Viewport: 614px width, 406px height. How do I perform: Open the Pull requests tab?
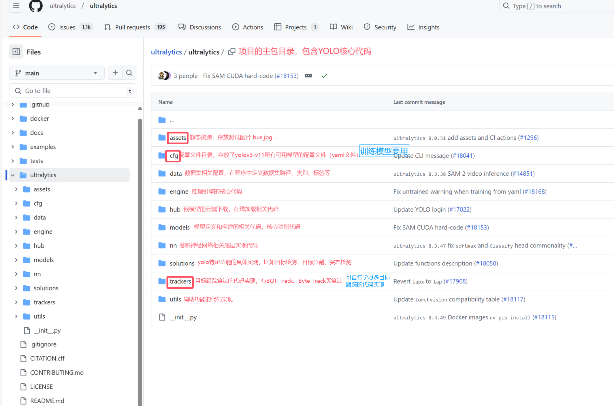136,27
